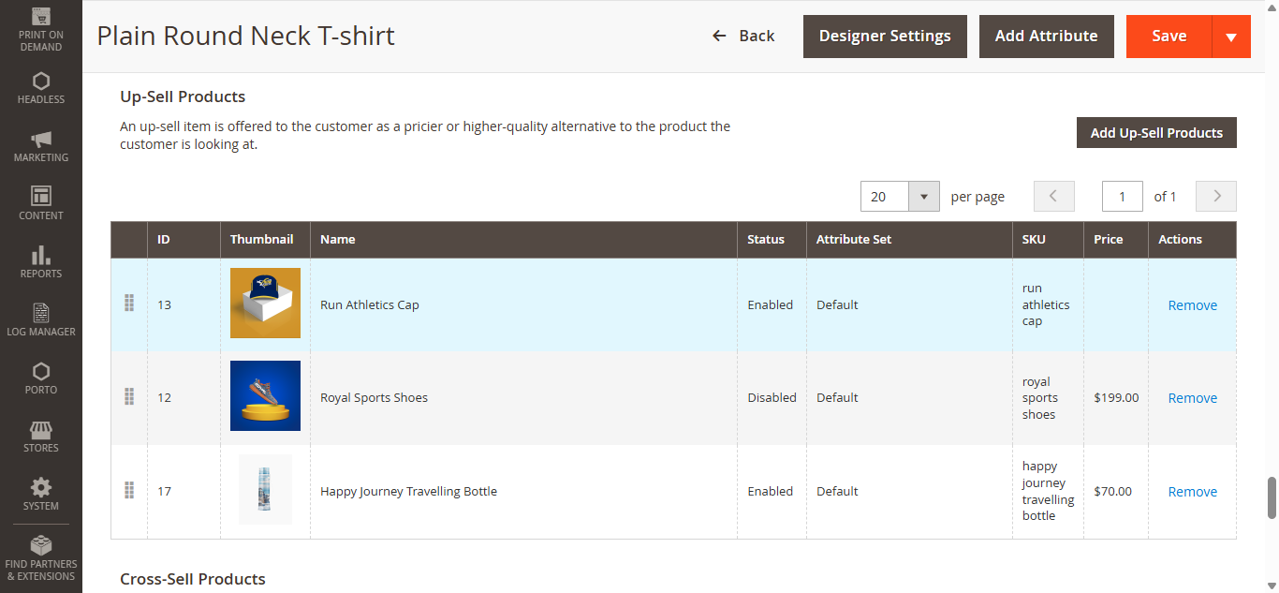The image size is (1279, 593).
Task: Open the Marketing megaphone icon in sidebar
Action: coord(41,140)
